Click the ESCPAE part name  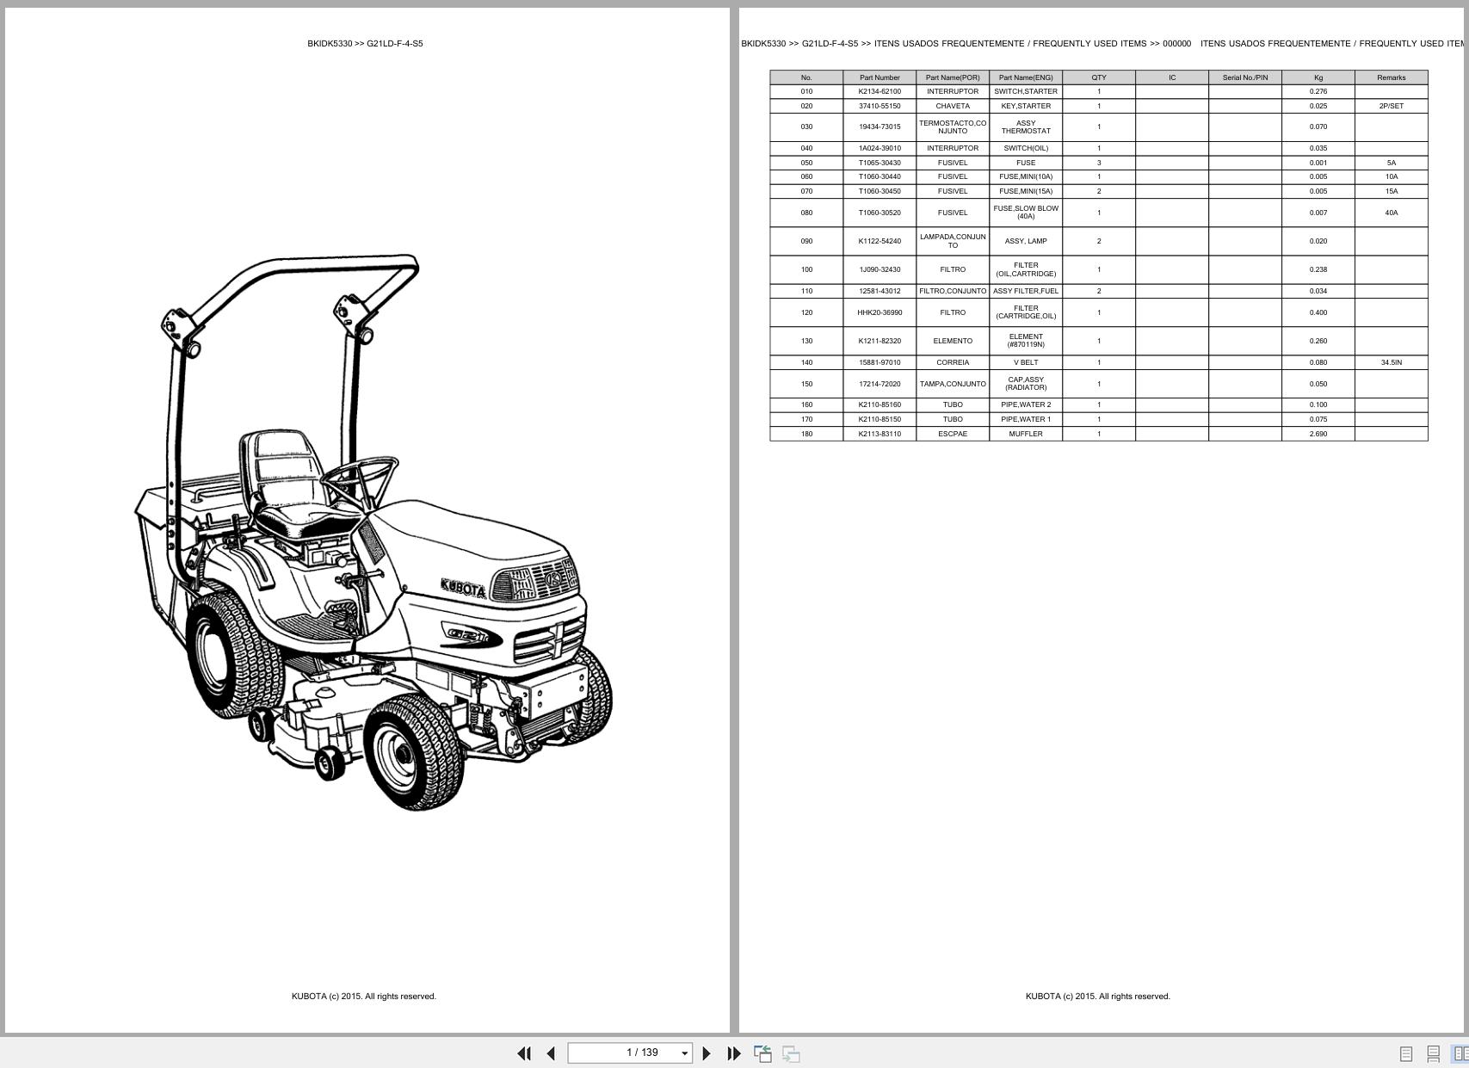pyautogui.click(x=953, y=434)
